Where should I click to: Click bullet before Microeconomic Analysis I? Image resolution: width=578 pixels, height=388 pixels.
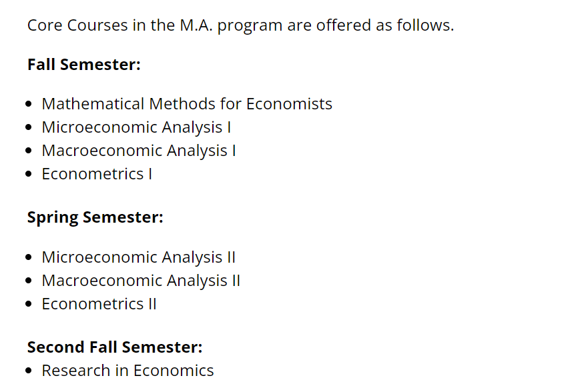coord(29,128)
